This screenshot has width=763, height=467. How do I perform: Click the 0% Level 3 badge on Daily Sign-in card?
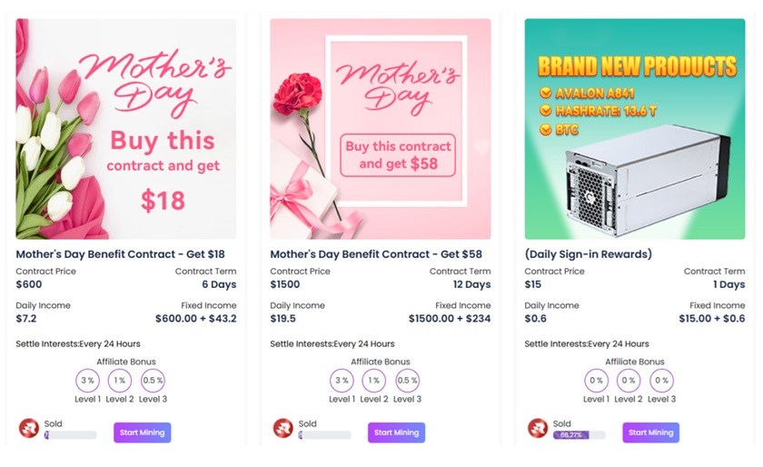click(661, 381)
